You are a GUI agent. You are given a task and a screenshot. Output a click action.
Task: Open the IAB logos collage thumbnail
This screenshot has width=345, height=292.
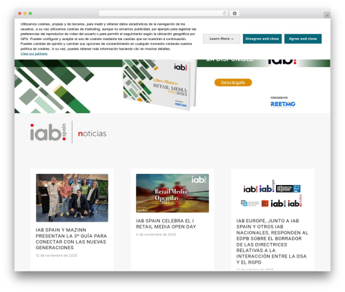point(273,193)
